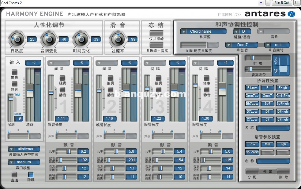Screen dimensions: 301x189
Task: Enable input channel 独奏 solo
Action: pos(15,72)
